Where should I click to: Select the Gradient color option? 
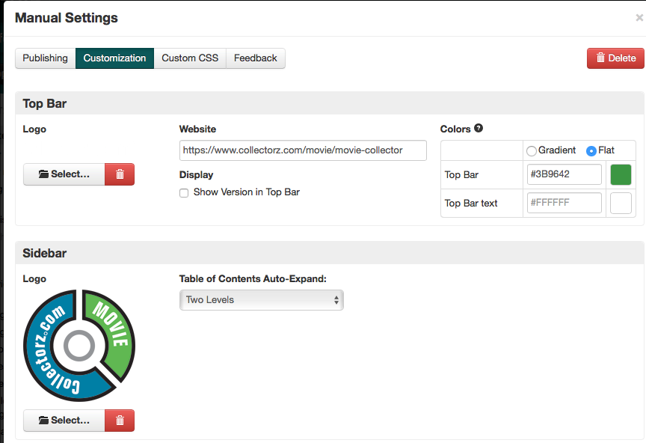pyautogui.click(x=531, y=150)
